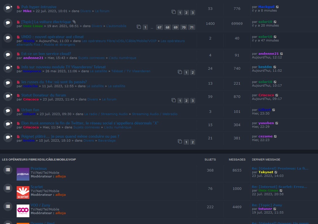Open 'L'actu numérique' forum in the cloud topic row
Image resolution: width=318 pixels, height=224 pixels.
click(x=122, y=58)
